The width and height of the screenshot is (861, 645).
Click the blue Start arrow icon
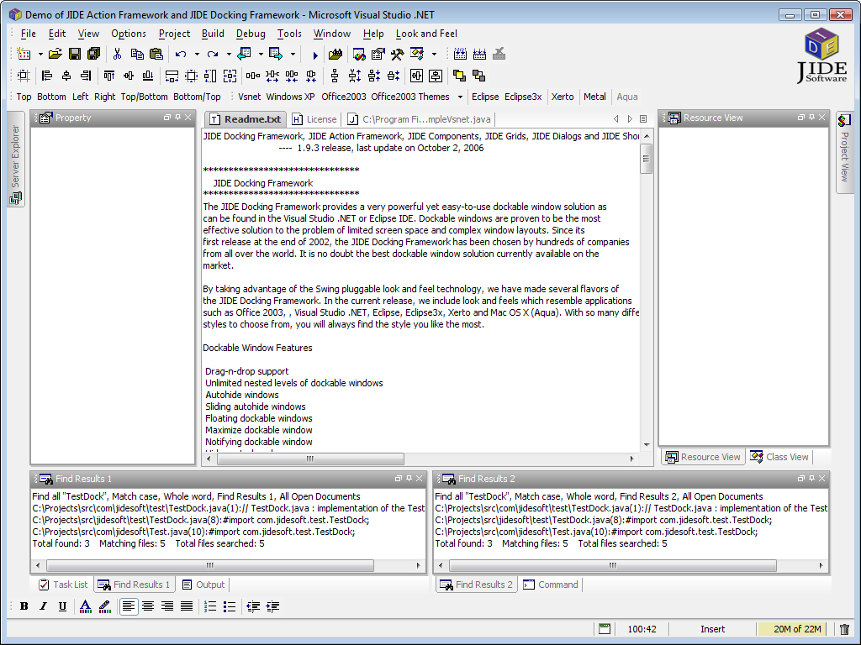314,55
